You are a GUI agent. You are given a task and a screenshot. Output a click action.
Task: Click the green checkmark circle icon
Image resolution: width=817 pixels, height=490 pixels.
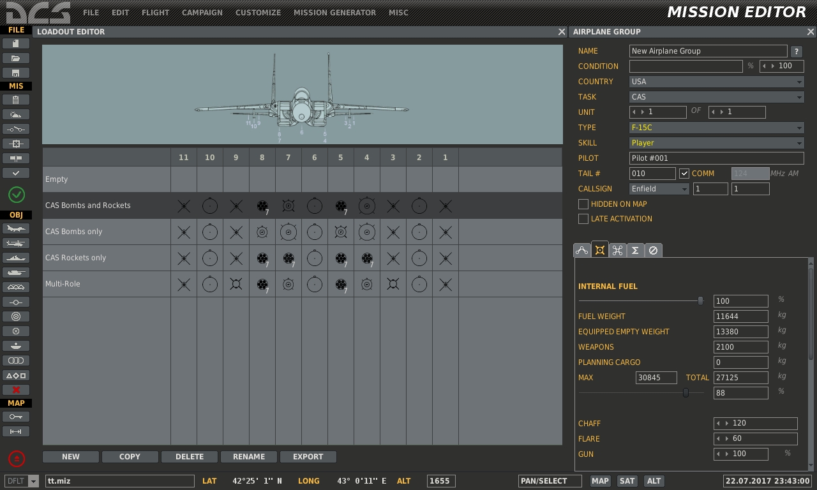coord(16,195)
